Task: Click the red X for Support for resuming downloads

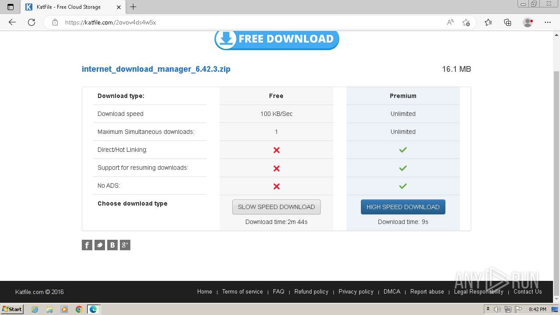Action: (x=276, y=168)
